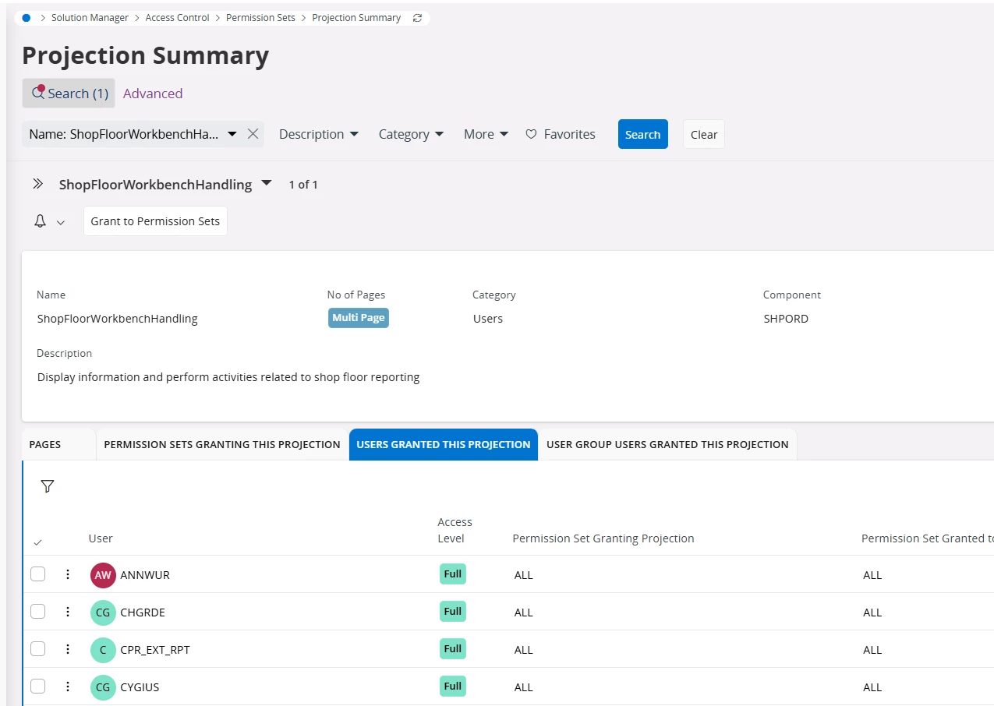
Task: Open row actions menu for ANNWUR
Action: (x=68, y=574)
